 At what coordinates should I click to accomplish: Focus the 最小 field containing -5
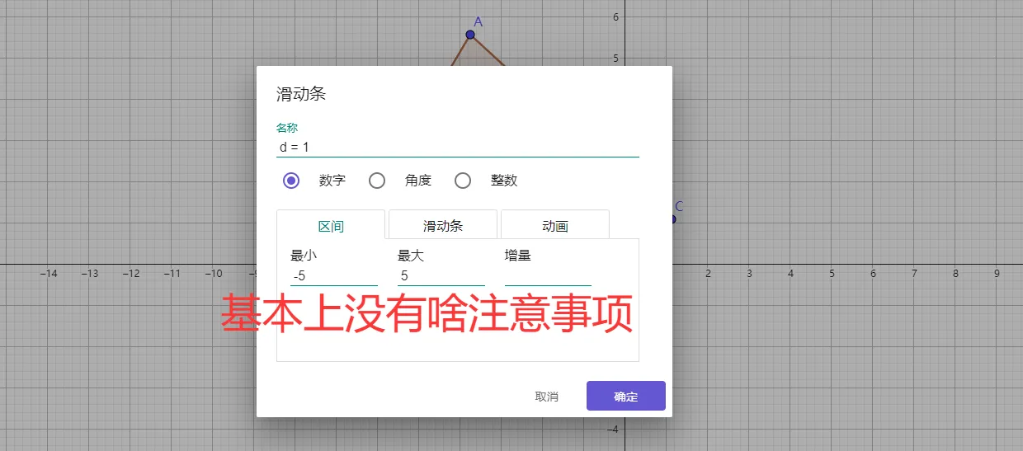click(333, 276)
